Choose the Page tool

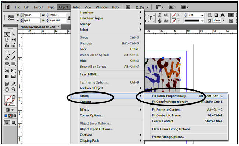click(x=7, y=40)
